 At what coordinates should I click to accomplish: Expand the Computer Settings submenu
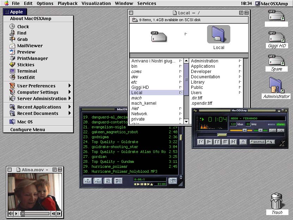[x=38, y=92]
